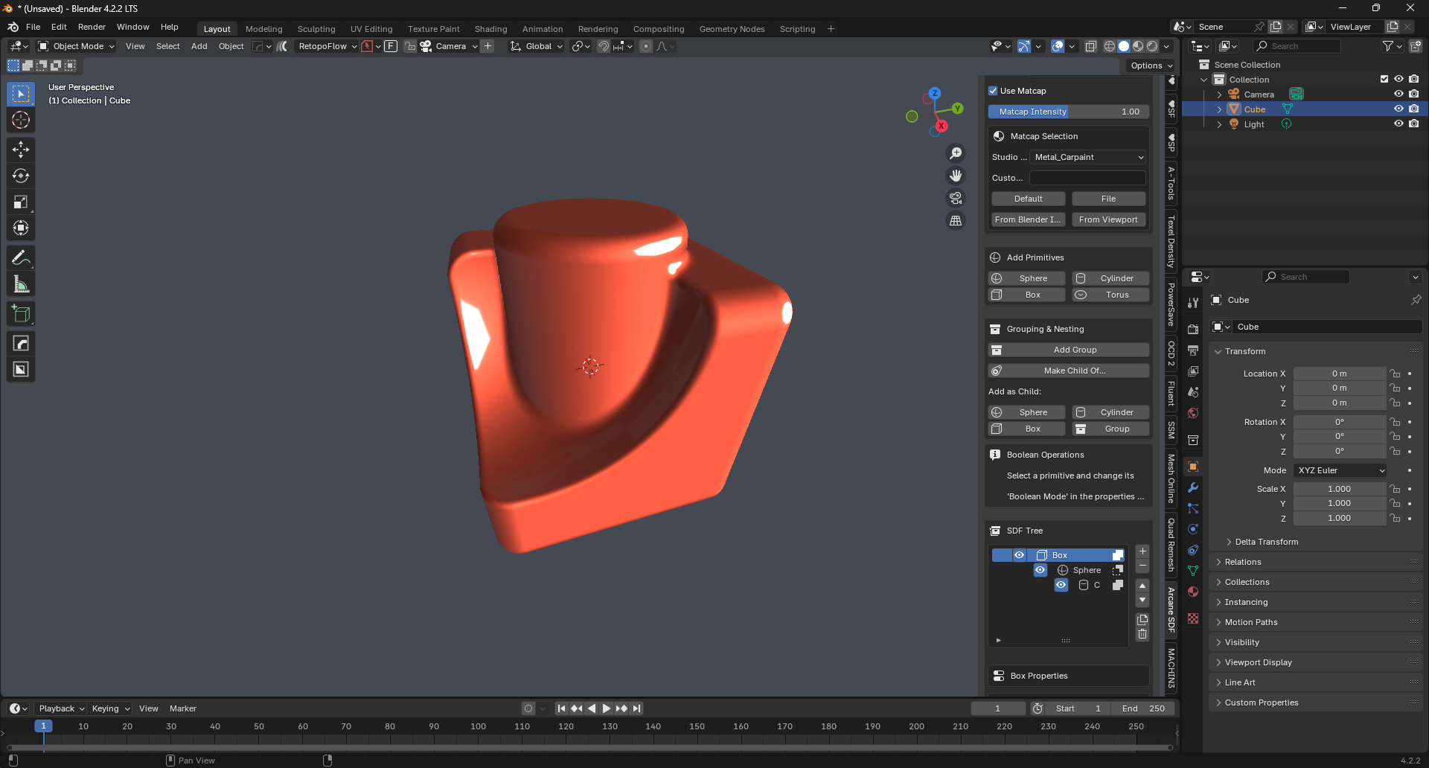1429x768 pixels.
Task: Click the From Viewport button
Action: coord(1108,220)
